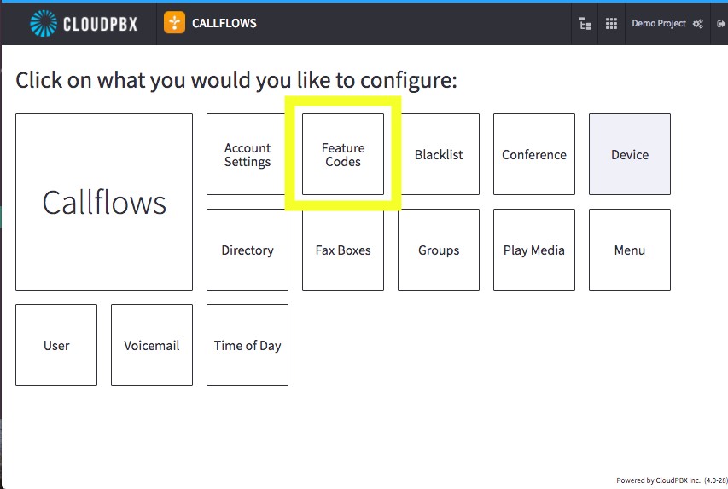Select the highlighted Feature Codes tile
Screen dimensions: 728x489
[343, 154]
